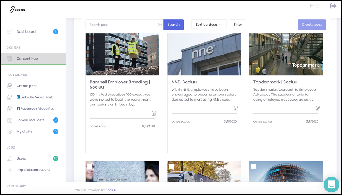The width and height of the screenshot is (342, 195).
Task: Open the Sociuu footer link
Action: click(x=111, y=190)
